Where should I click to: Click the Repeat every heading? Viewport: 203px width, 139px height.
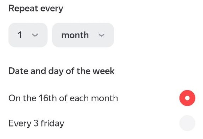coord(36,9)
